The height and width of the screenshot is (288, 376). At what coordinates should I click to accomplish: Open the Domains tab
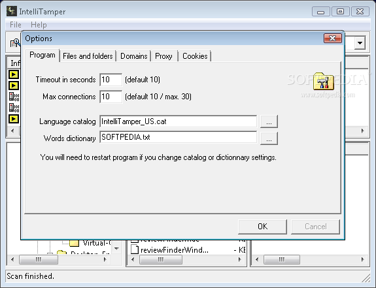[134, 56]
